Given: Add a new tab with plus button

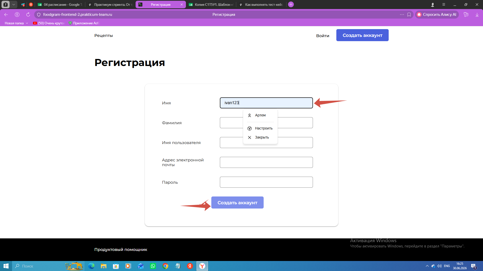Looking at the screenshot, I should coord(291,5).
